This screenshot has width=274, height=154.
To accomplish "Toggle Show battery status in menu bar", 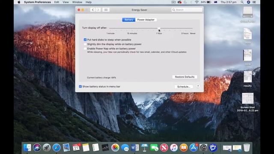I will click(x=80, y=86).
